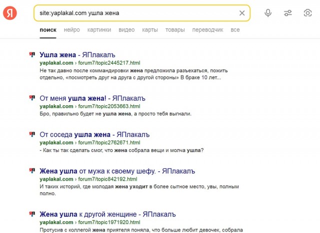Switch to the картинки tab
This screenshot has width=320, height=233.
pos(99,30)
